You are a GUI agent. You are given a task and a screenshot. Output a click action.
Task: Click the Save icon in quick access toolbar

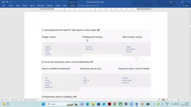coord(3,2)
